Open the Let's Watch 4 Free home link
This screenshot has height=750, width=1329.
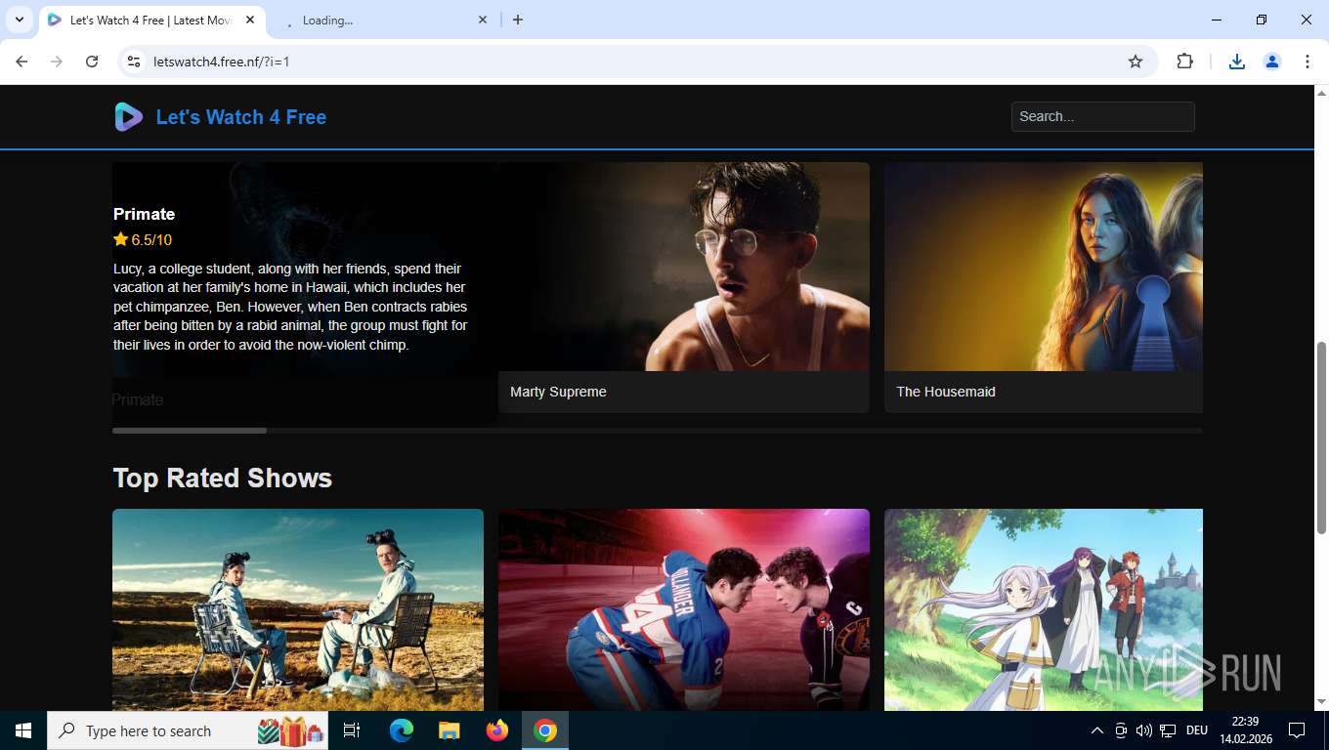(240, 117)
